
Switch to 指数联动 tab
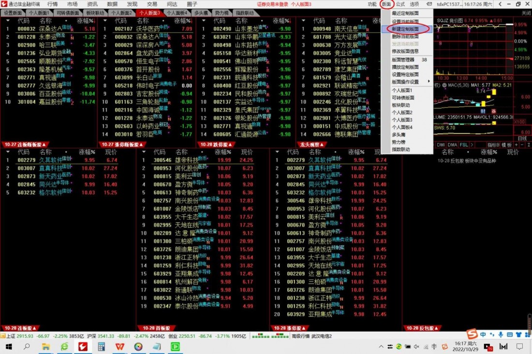[x=244, y=13]
